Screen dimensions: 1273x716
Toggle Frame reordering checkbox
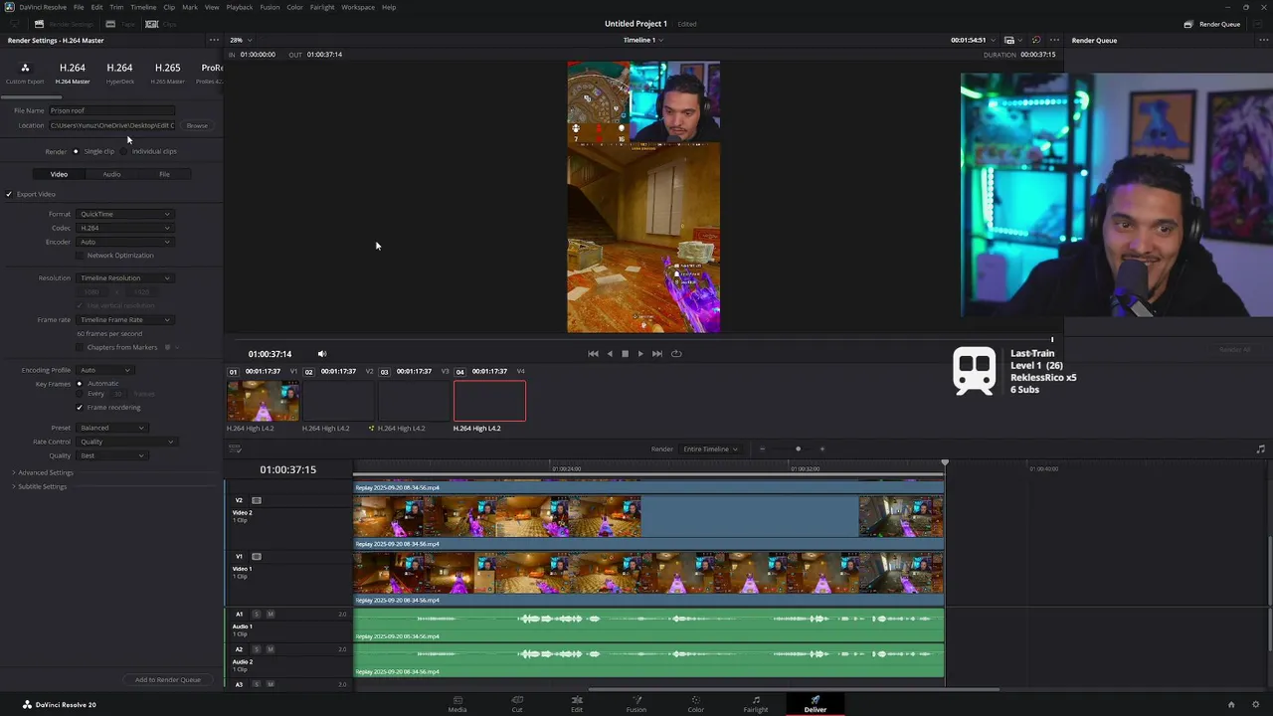[80, 408]
